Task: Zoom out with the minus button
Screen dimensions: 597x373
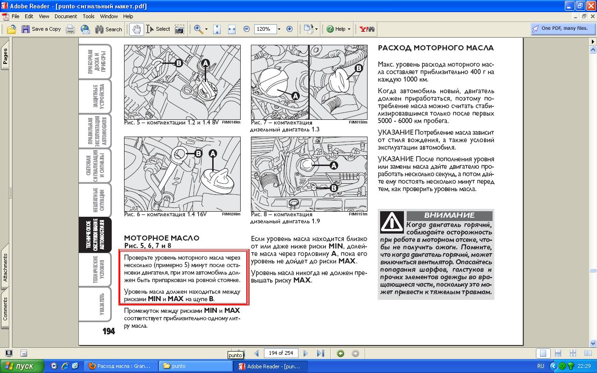Action: [x=246, y=29]
